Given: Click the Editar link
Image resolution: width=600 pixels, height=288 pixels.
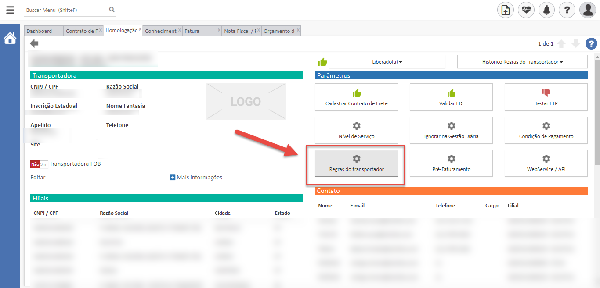Looking at the screenshot, I should (x=38, y=178).
